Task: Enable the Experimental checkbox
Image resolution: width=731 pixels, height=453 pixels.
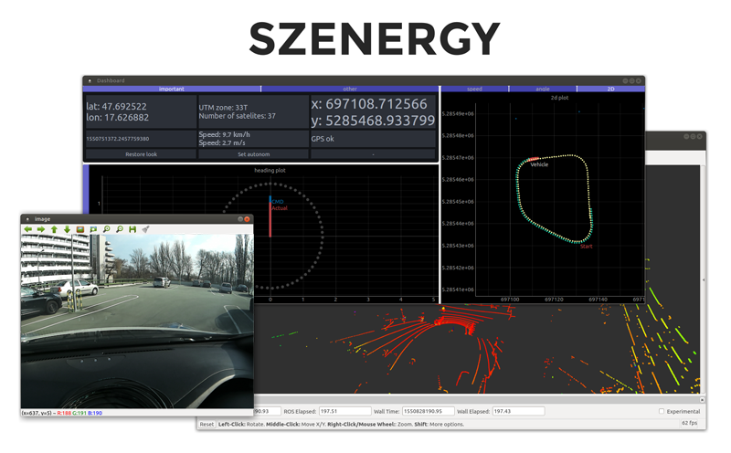Action: (x=661, y=411)
